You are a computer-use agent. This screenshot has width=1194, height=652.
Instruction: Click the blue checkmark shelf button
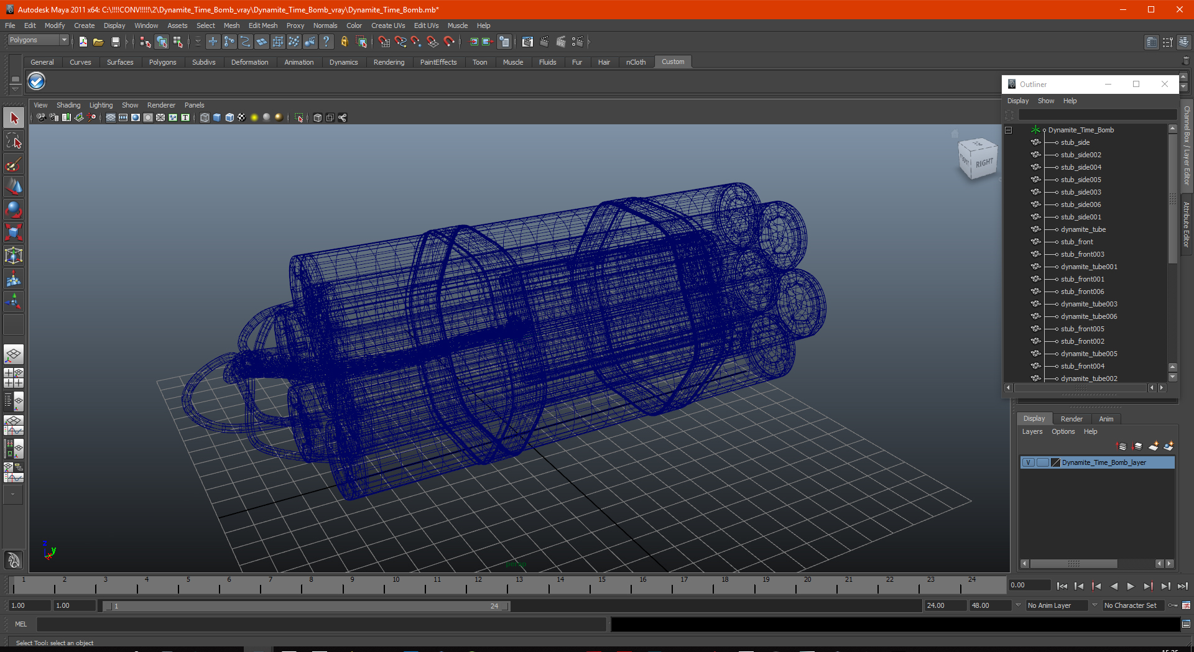[x=36, y=81]
